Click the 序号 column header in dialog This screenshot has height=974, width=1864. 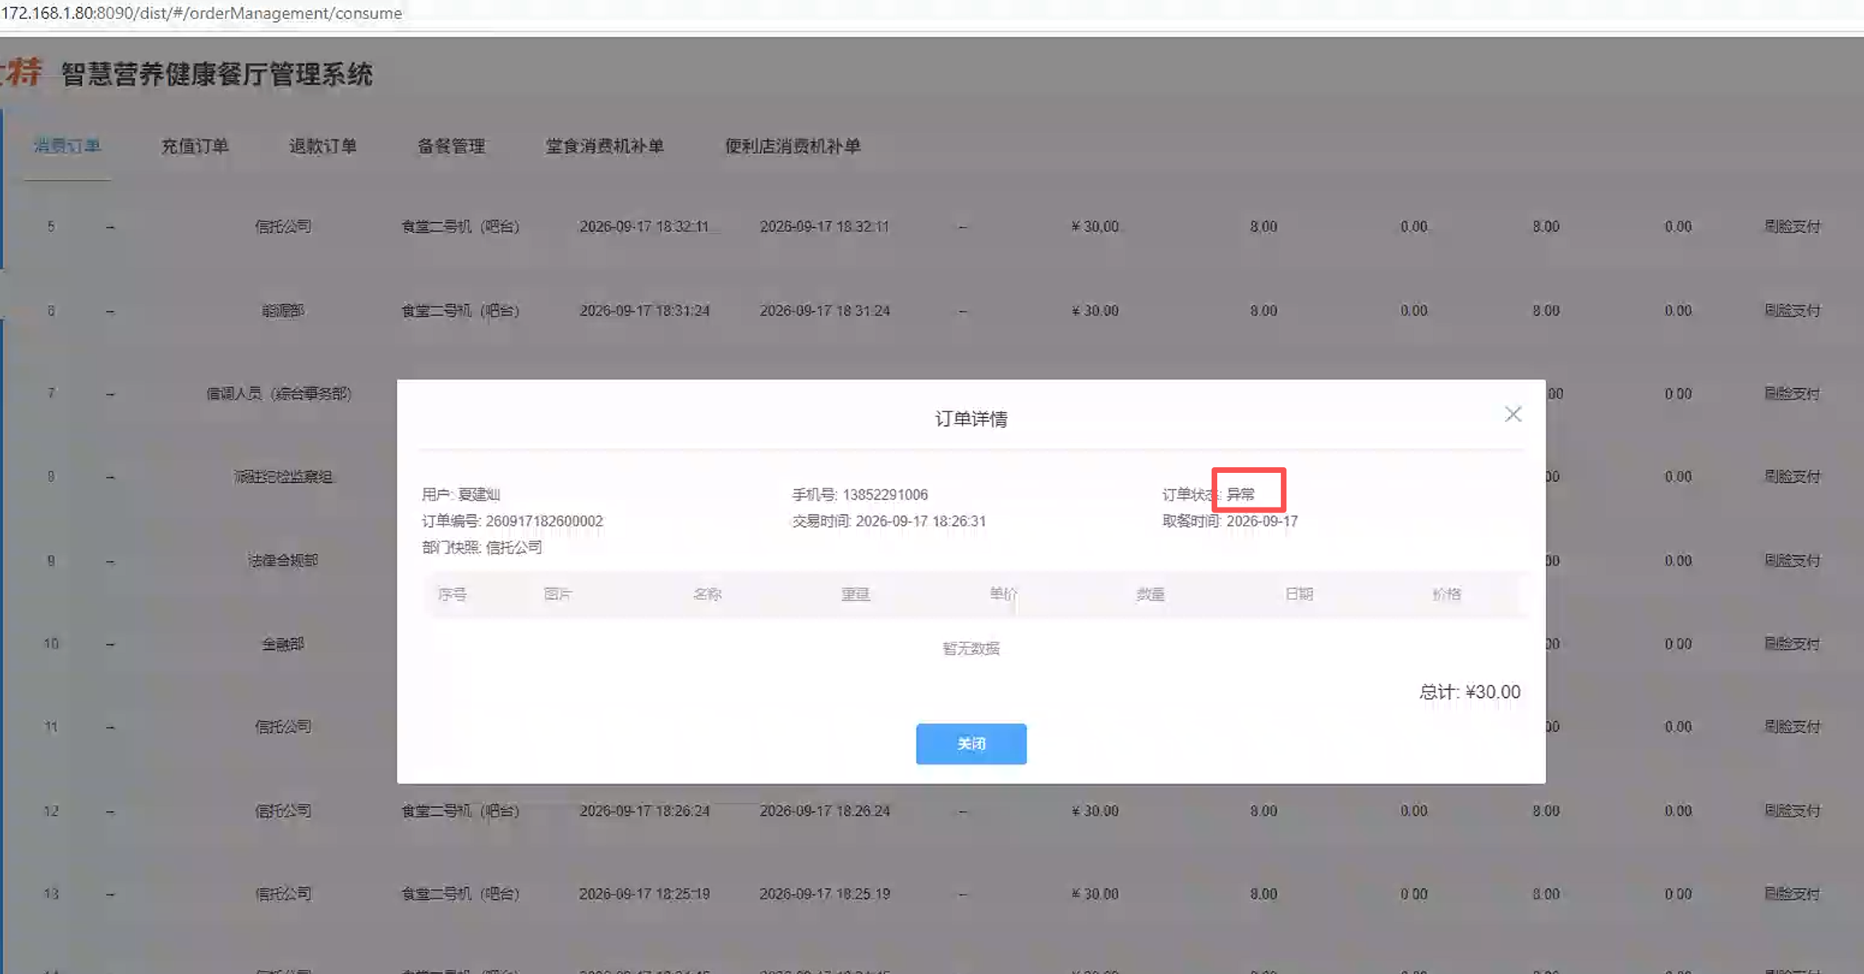pos(452,594)
